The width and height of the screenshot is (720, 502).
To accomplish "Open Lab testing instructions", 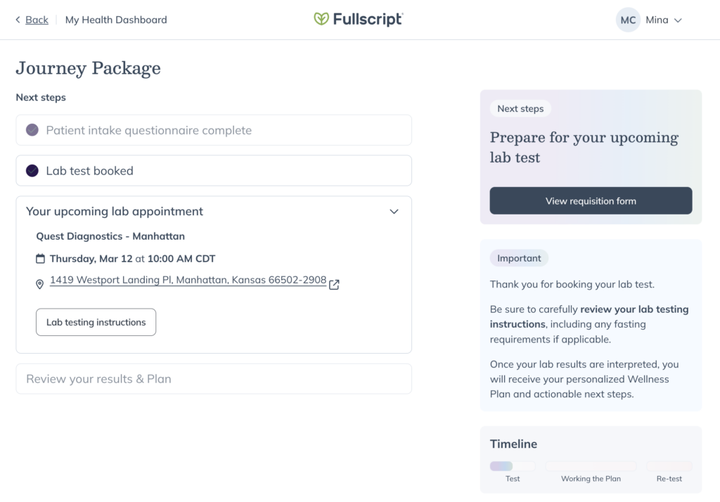I will (x=96, y=322).
